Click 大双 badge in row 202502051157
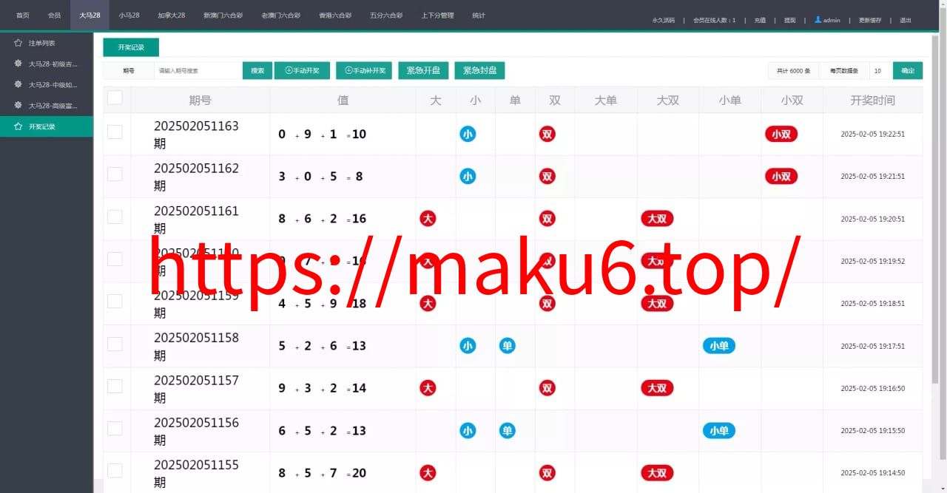Screen dimensions: 947x493 (x=657, y=388)
